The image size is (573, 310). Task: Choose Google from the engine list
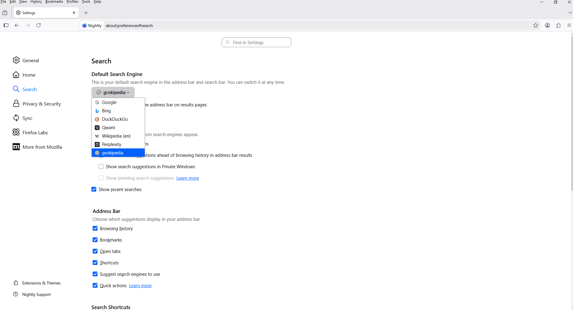pos(118,102)
